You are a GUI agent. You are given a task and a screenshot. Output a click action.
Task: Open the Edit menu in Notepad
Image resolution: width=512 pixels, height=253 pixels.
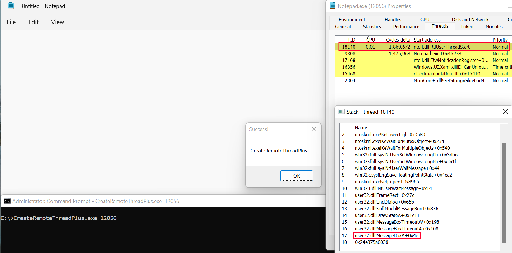pos(34,22)
